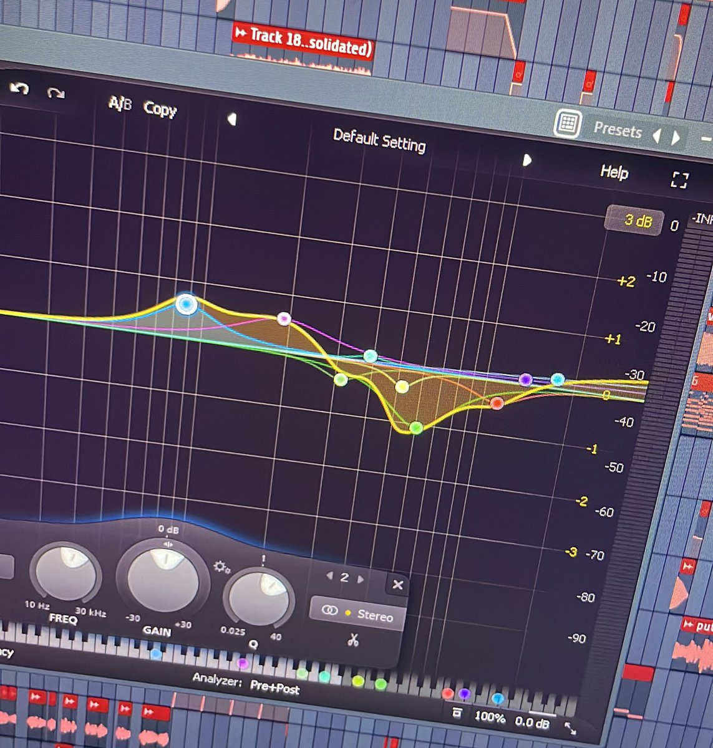This screenshot has height=748, width=713.
Task: Click the red dot on piano keyboard
Action: (x=447, y=693)
